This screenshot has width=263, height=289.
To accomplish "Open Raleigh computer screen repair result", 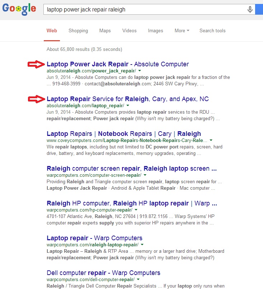I will pos(132,169).
